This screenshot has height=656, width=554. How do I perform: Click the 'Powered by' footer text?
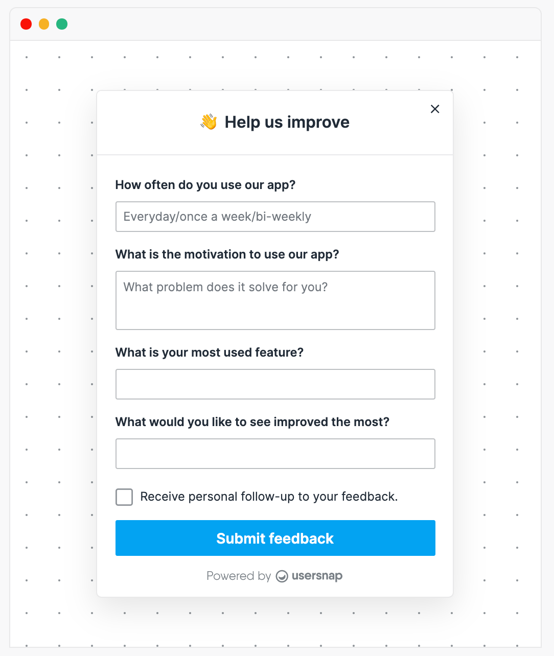point(239,576)
